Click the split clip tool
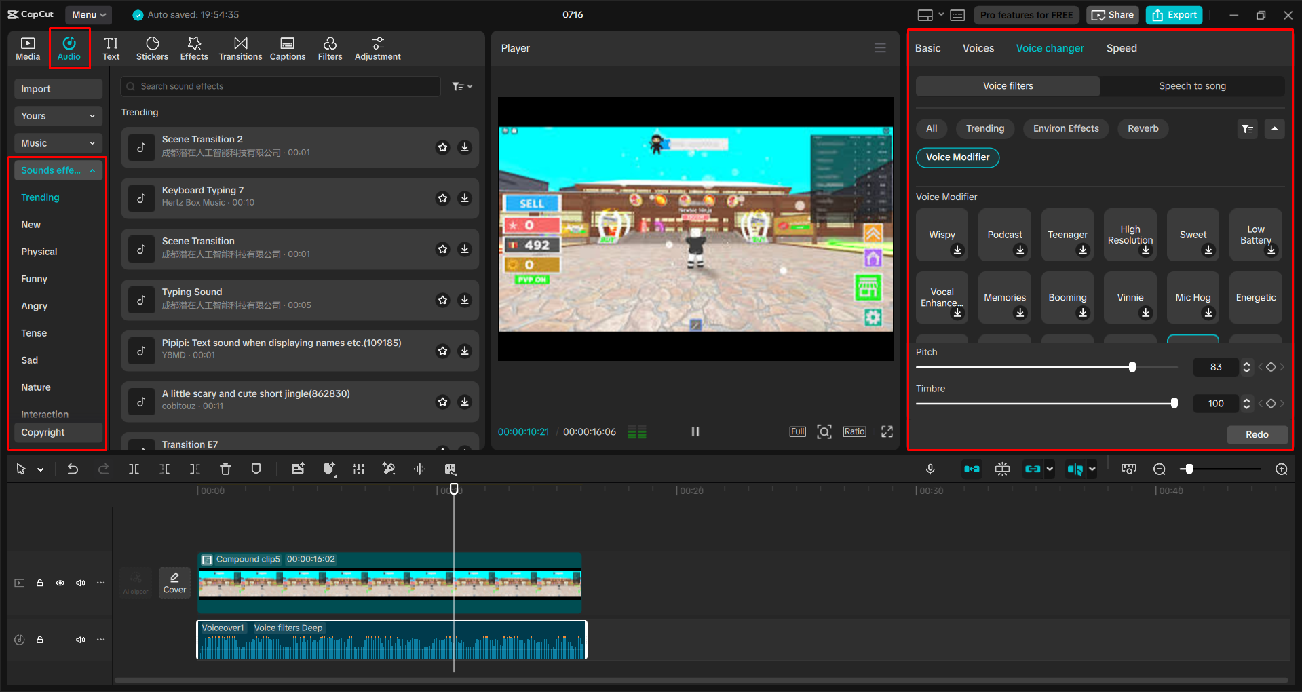The height and width of the screenshot is (692, 1302). point(134,469)
